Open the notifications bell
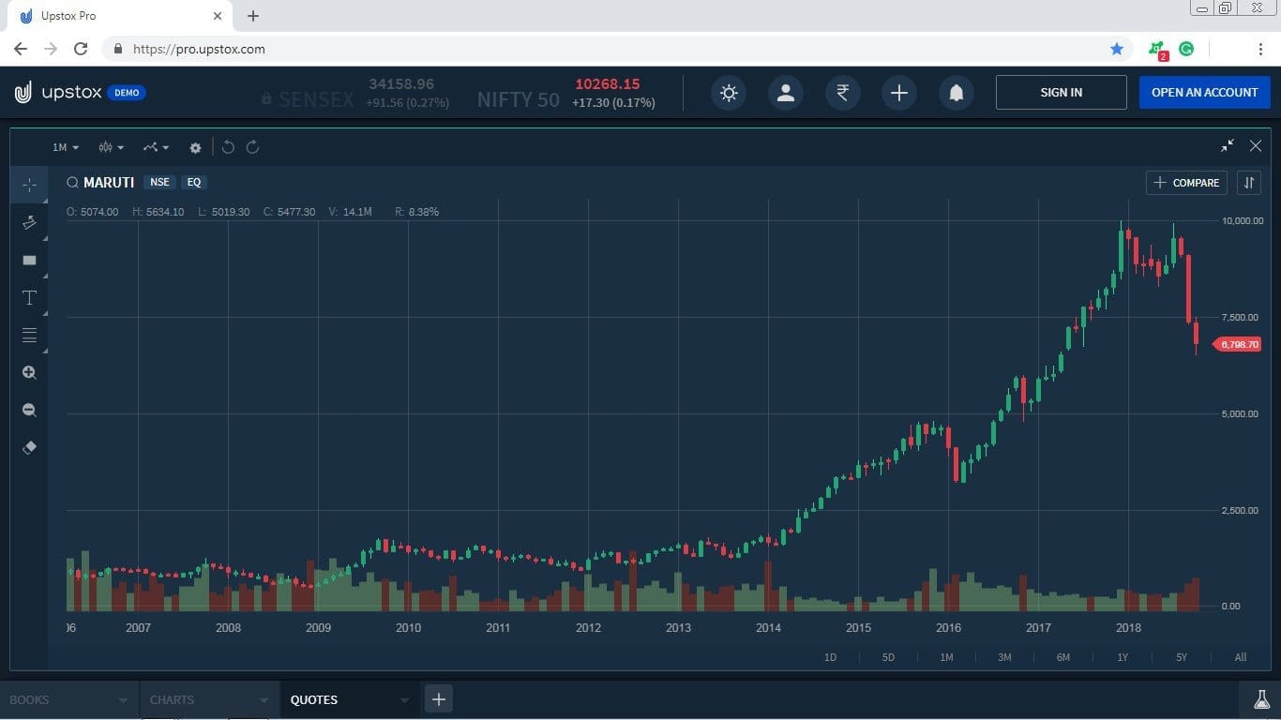The width and height of the screenshot is (1281, 720). click(x=956, y=93)
